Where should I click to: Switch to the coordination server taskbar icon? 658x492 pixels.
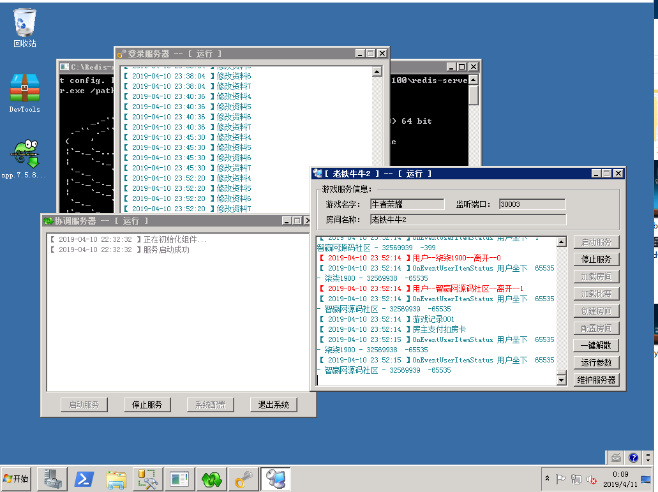(x=211, y=479)
